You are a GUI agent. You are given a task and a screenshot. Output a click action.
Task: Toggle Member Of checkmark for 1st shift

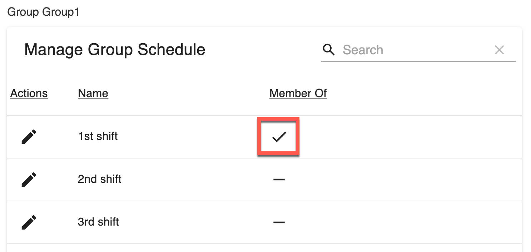279,137
